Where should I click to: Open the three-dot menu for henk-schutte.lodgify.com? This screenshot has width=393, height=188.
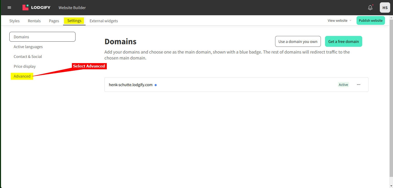(x=358, y=85)
